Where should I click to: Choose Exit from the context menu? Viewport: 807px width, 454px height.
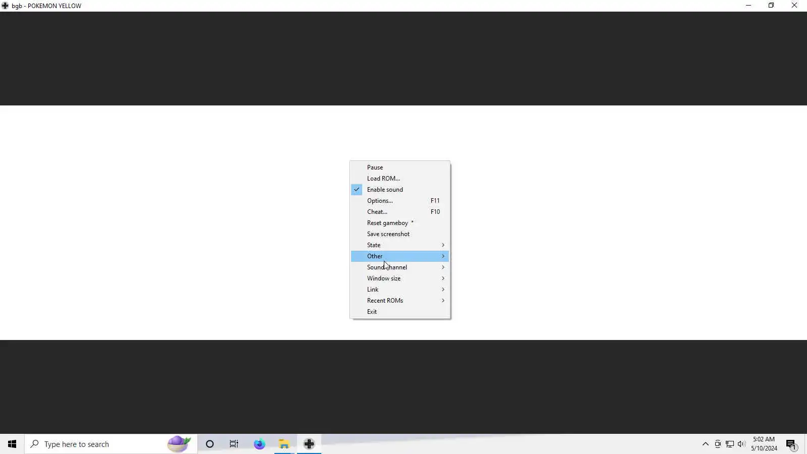click(x=399, y=312)
